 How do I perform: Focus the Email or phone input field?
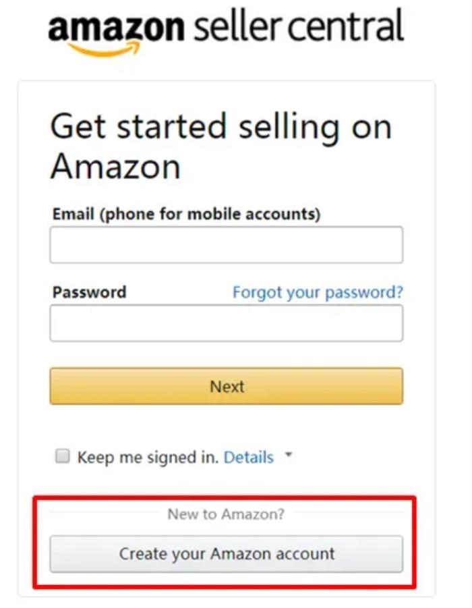coord(227,244)
